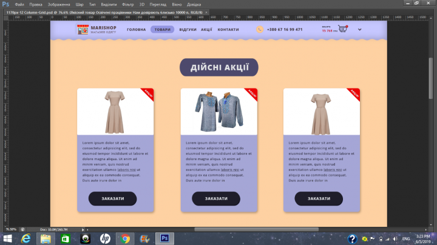The width and height of the screenshot is (437, 245).
Task: Open the Перегляд menu
Action: point(158,4)
